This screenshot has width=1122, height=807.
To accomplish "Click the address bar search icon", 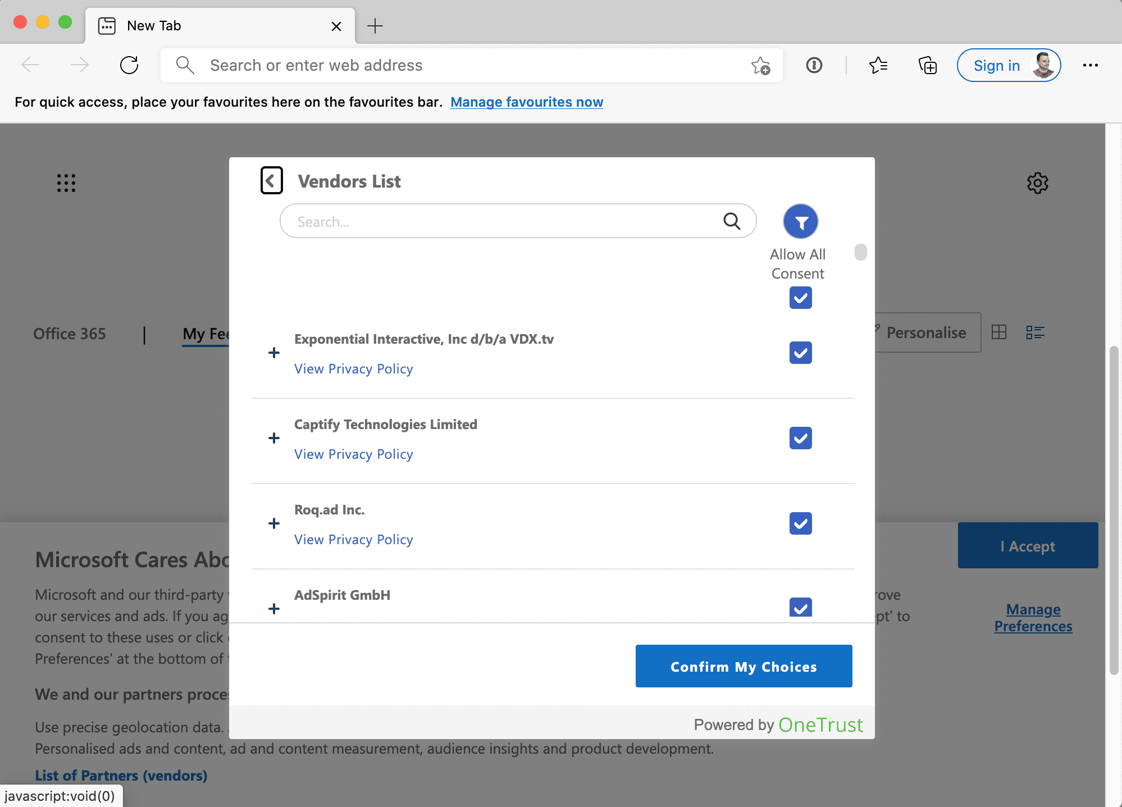I will 185,65.
